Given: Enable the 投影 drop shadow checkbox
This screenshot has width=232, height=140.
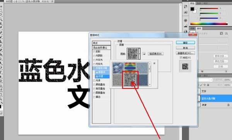Looking at the screenshot, I should point(94,52).
